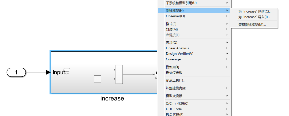
Task: Expand the Observer(O) submenu arrow
Action: coord(227,16)
